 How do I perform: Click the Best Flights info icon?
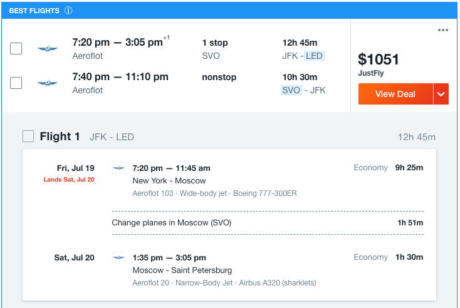(x=68, y=11)
